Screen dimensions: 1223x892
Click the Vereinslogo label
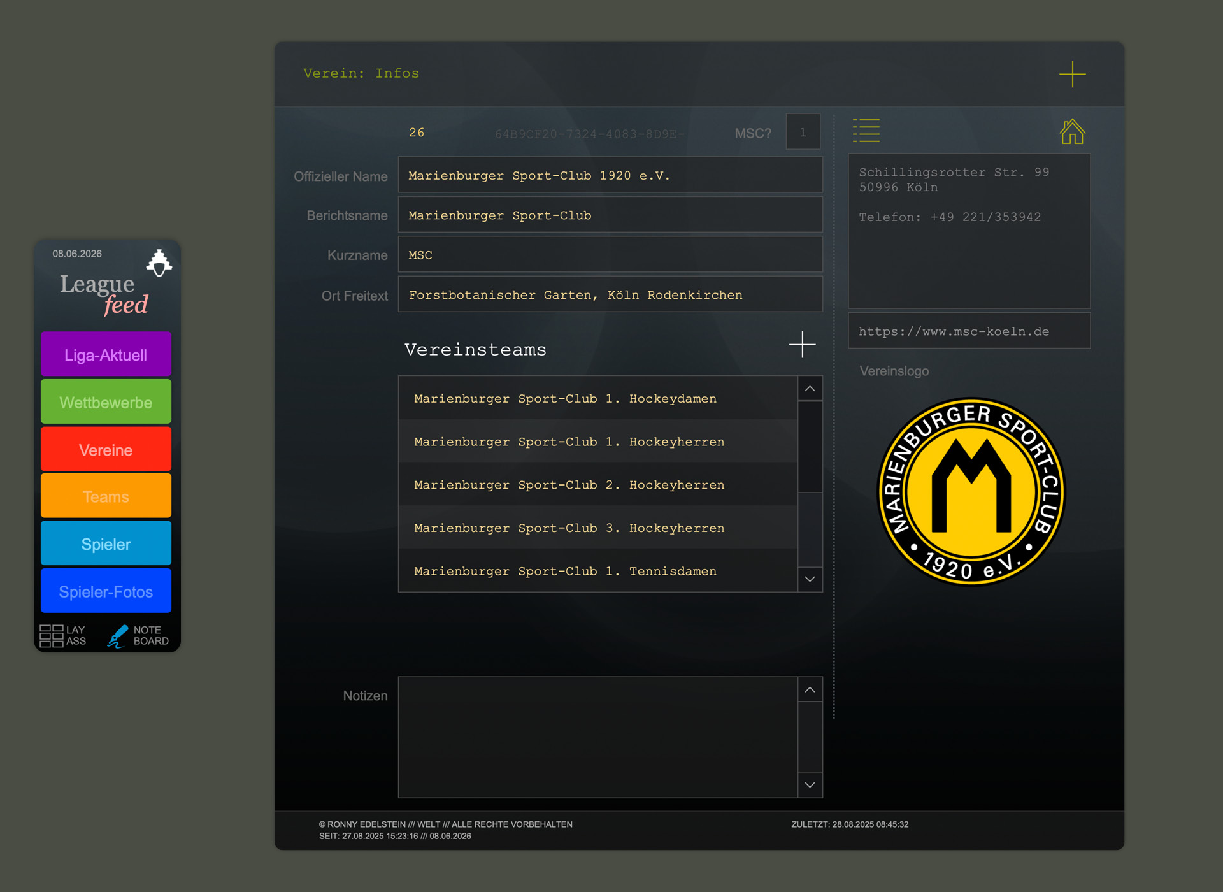[894, 371]
